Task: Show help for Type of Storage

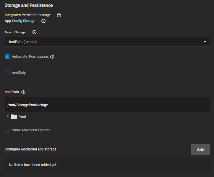Action: 34,32
